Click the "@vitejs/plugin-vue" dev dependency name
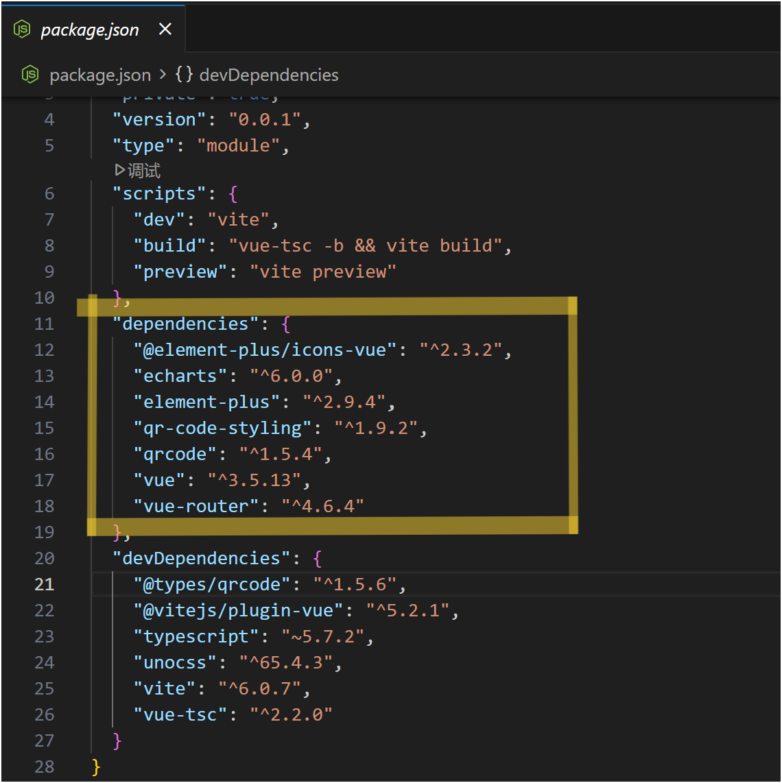 click(x=238, y=610)
